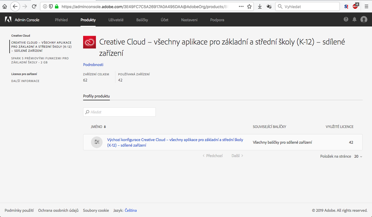Open the Downloads arrow icon
Viewport: 372px width, 217px height.
260,6
